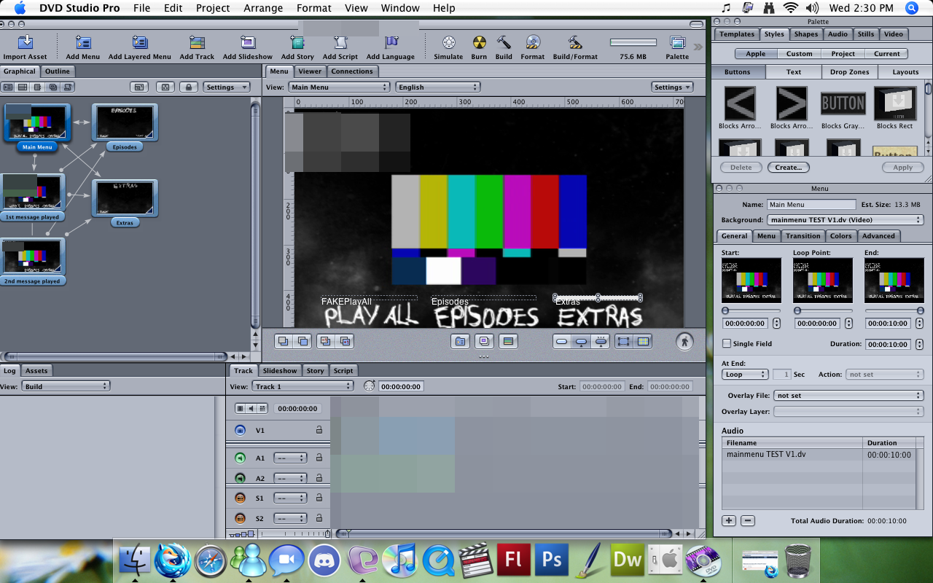Toggle the V1 video stream button
This screenshot has height=583, width=933.
click(x=240, y=430)
